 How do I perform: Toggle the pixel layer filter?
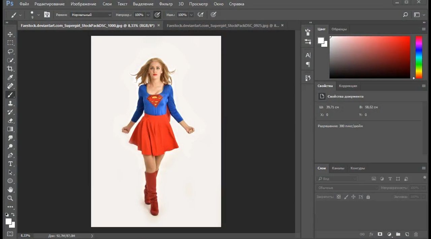[374, 179]
